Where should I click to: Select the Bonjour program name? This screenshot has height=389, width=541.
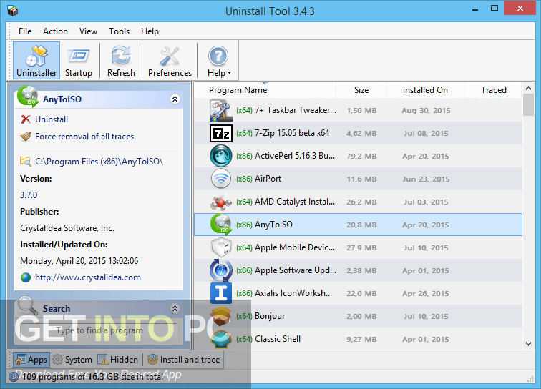270,316
